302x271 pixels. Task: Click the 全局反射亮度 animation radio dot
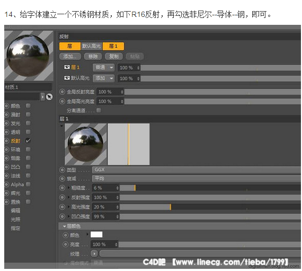pyautogui.click(x=62, y=92)
